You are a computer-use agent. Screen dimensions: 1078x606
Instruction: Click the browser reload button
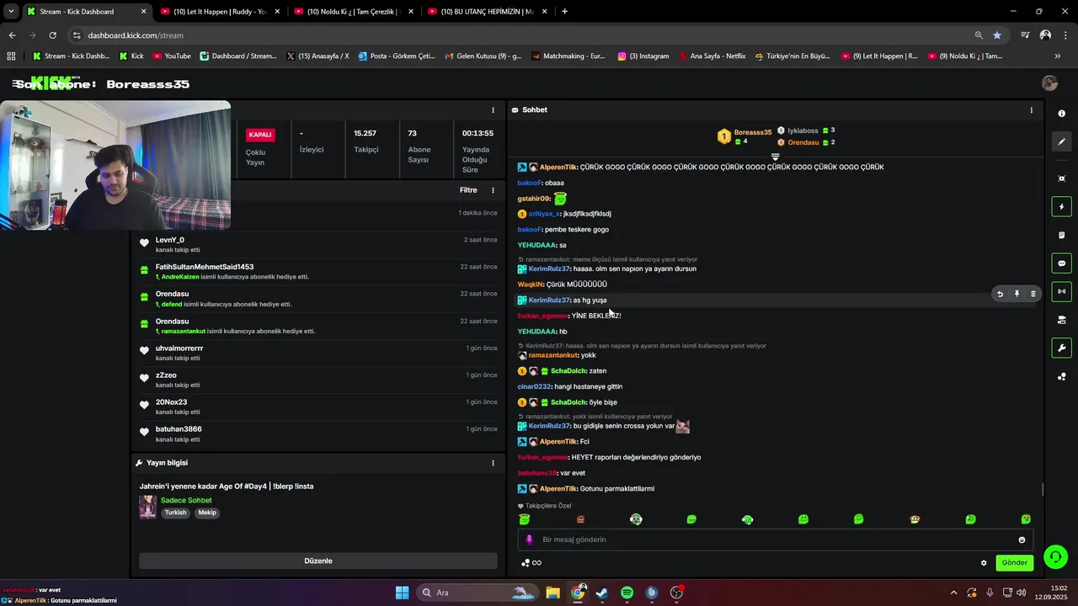(52, 35)
